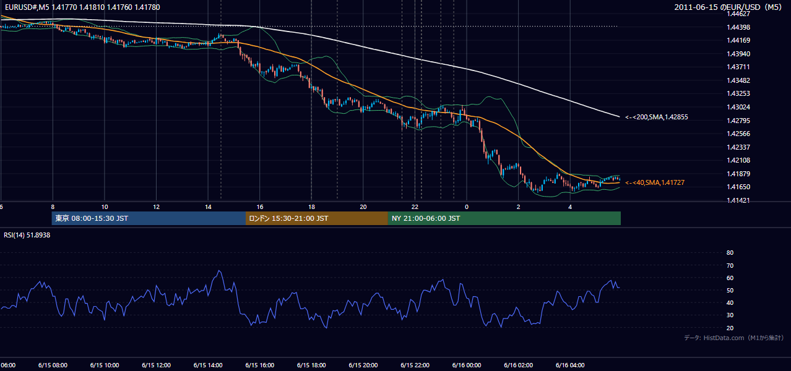Screen dimensions: 791x371
Task: Click price level 1.41421 on the axis
Action: coord(738,200)
